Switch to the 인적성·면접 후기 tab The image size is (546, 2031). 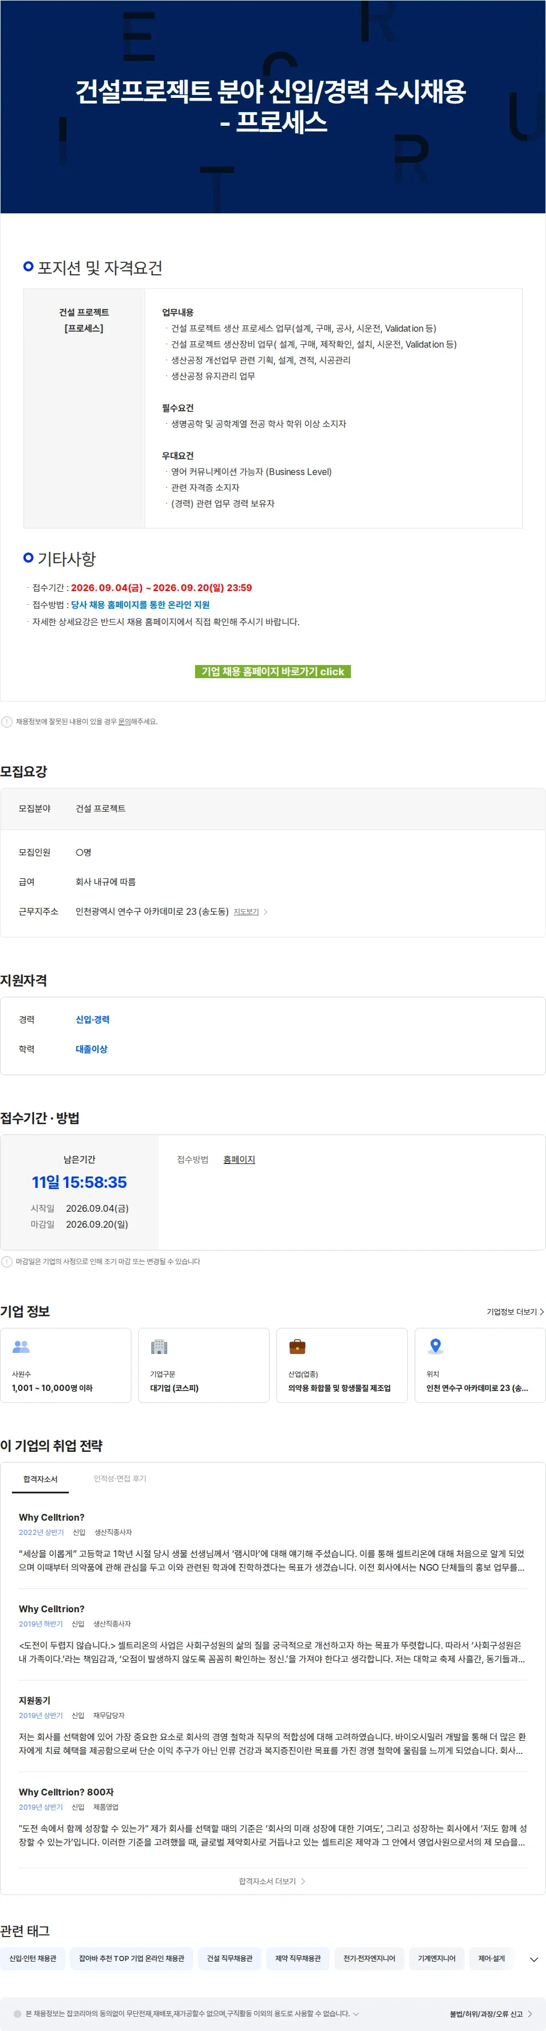[120, 1479]
